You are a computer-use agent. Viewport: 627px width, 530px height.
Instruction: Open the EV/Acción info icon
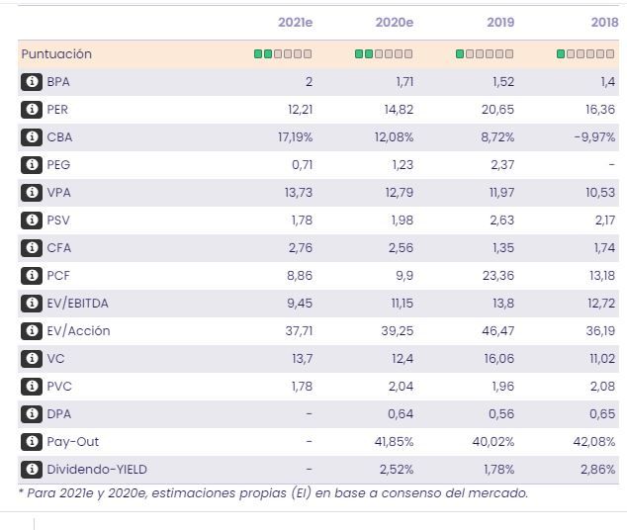(32, 331)
